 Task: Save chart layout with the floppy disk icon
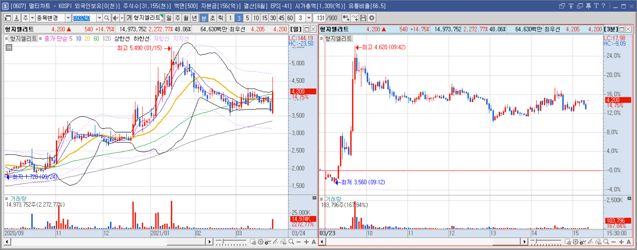tap(363, 18)
